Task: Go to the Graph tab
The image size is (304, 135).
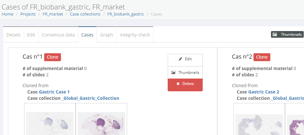Action: (106, 35)
